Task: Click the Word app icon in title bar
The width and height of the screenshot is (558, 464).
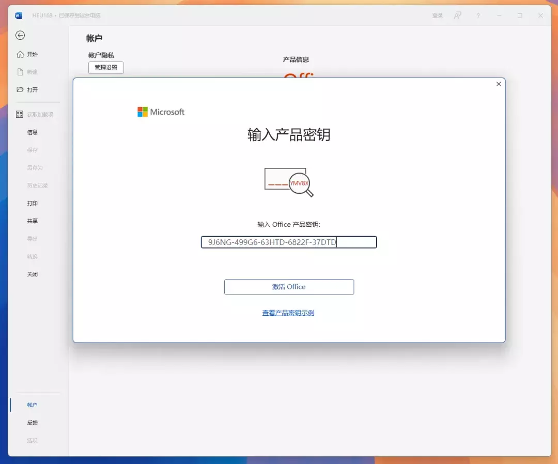Action: pyautogui.click(x=19, y=16)
